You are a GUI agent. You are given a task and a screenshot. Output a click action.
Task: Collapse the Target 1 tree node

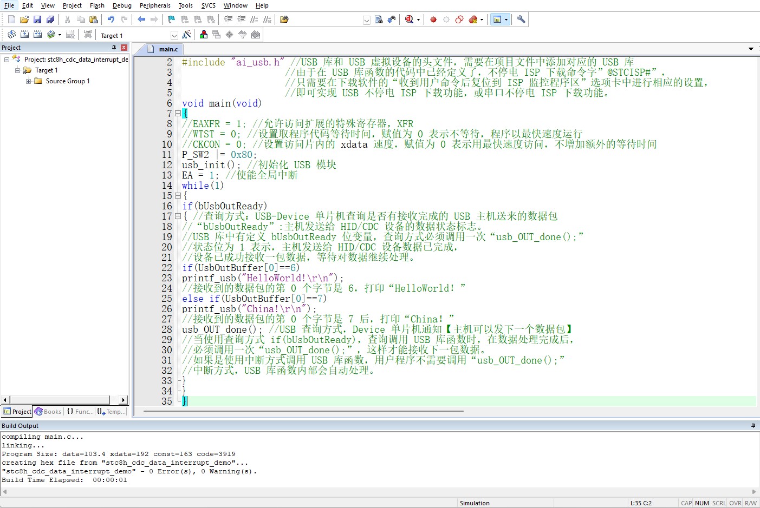click(x=17, y=70)
